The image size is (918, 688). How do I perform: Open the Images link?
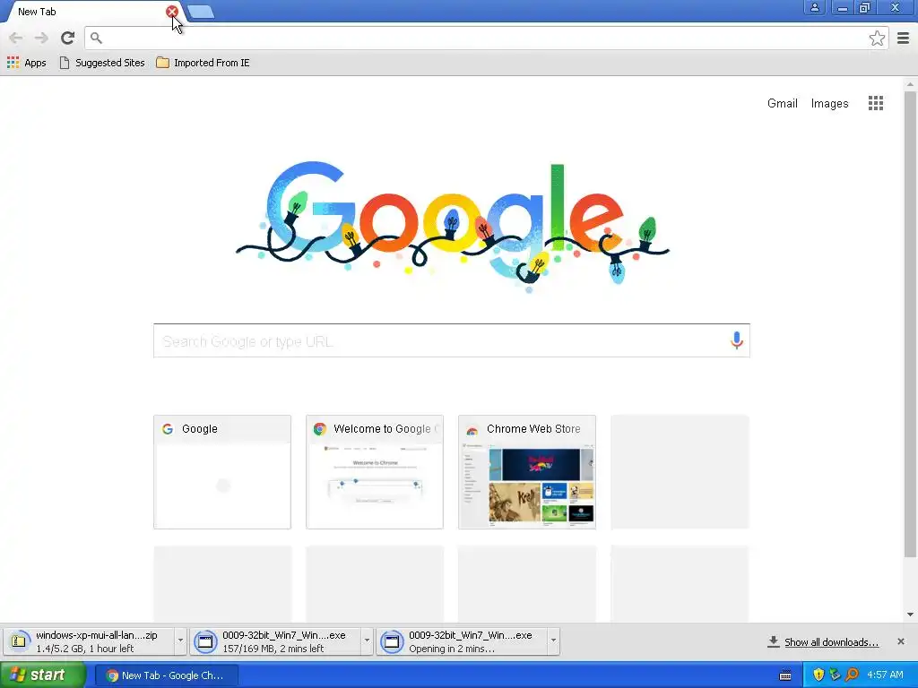pos(829,104)
